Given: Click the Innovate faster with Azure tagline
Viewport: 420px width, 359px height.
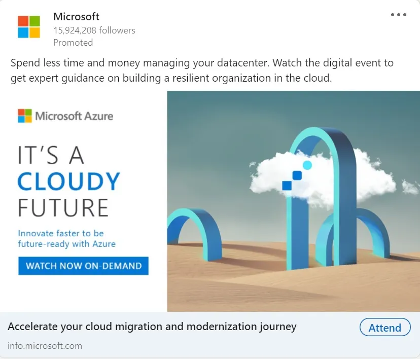Looking at the screenshot, I should pyautogui.click(x=66, y=239).
